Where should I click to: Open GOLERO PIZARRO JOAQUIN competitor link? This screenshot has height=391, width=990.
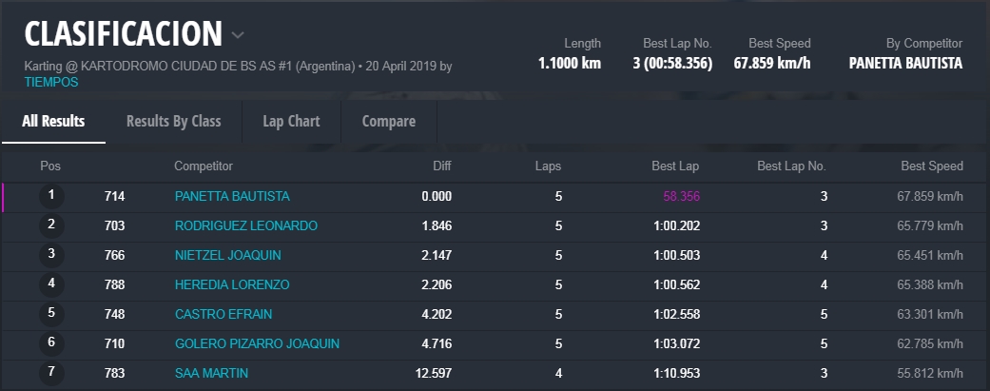(257, 343)
